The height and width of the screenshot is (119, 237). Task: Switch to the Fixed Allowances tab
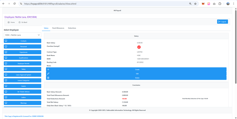tap(58, 28)
